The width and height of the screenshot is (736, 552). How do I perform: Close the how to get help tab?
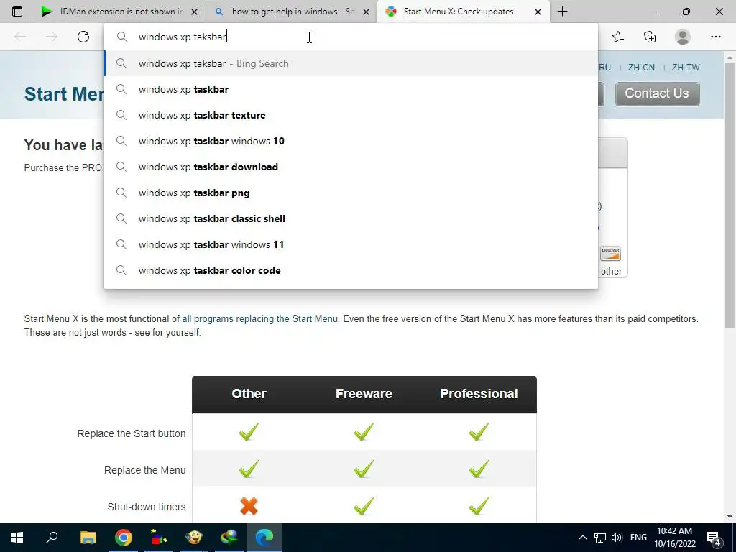tap(366, 11)
